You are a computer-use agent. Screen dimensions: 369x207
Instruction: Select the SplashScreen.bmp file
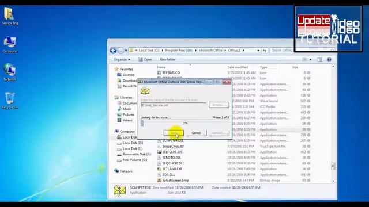[x=175, y=181]
